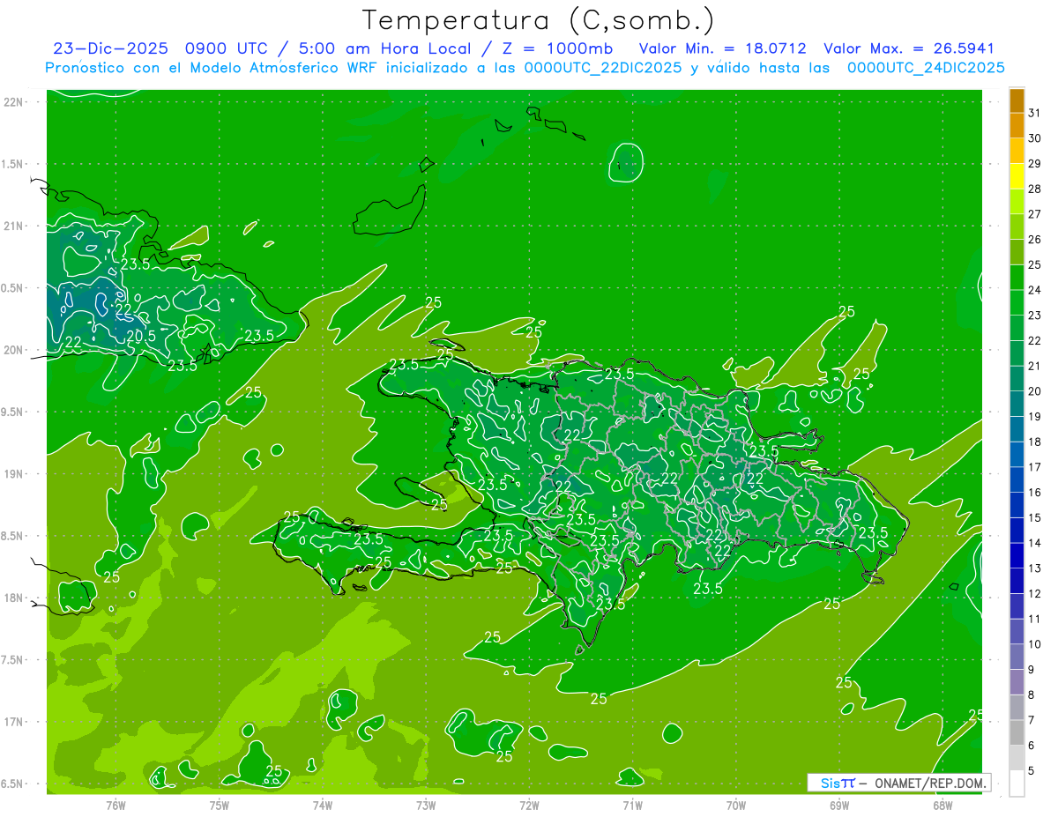Click the map title Temperatura (C,somb.)

pyautogui.click(x=539, y=20)
